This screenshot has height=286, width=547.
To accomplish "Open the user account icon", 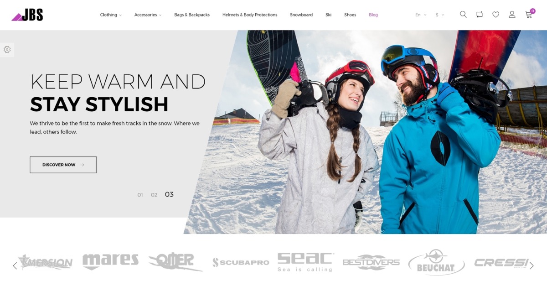I will [x=512, y=15].
